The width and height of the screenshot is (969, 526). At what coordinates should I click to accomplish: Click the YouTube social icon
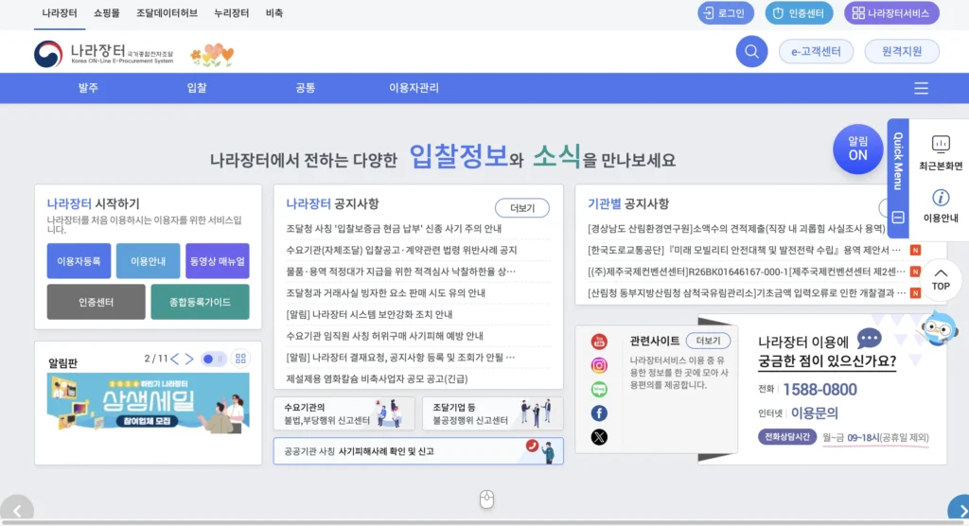pos(599,342)
